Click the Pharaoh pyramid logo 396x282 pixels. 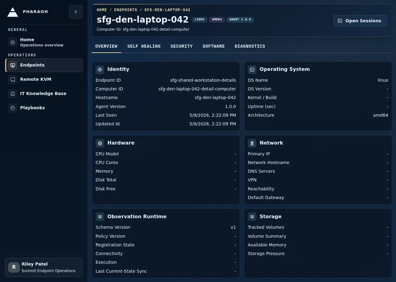pyautogui.click(x=13, y=12)
